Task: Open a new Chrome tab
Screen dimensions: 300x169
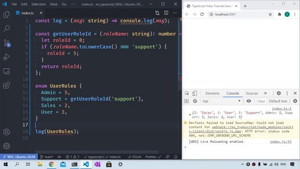Action: 245,6
